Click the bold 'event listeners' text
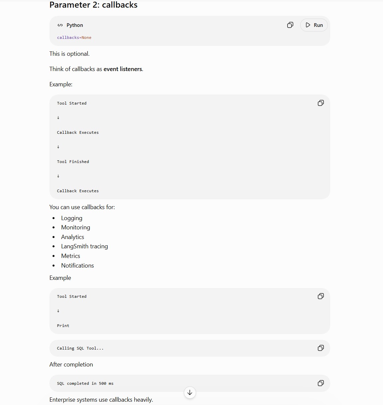Image resolution: width=383 pixels, height=405 pixels. pos(123,69)
